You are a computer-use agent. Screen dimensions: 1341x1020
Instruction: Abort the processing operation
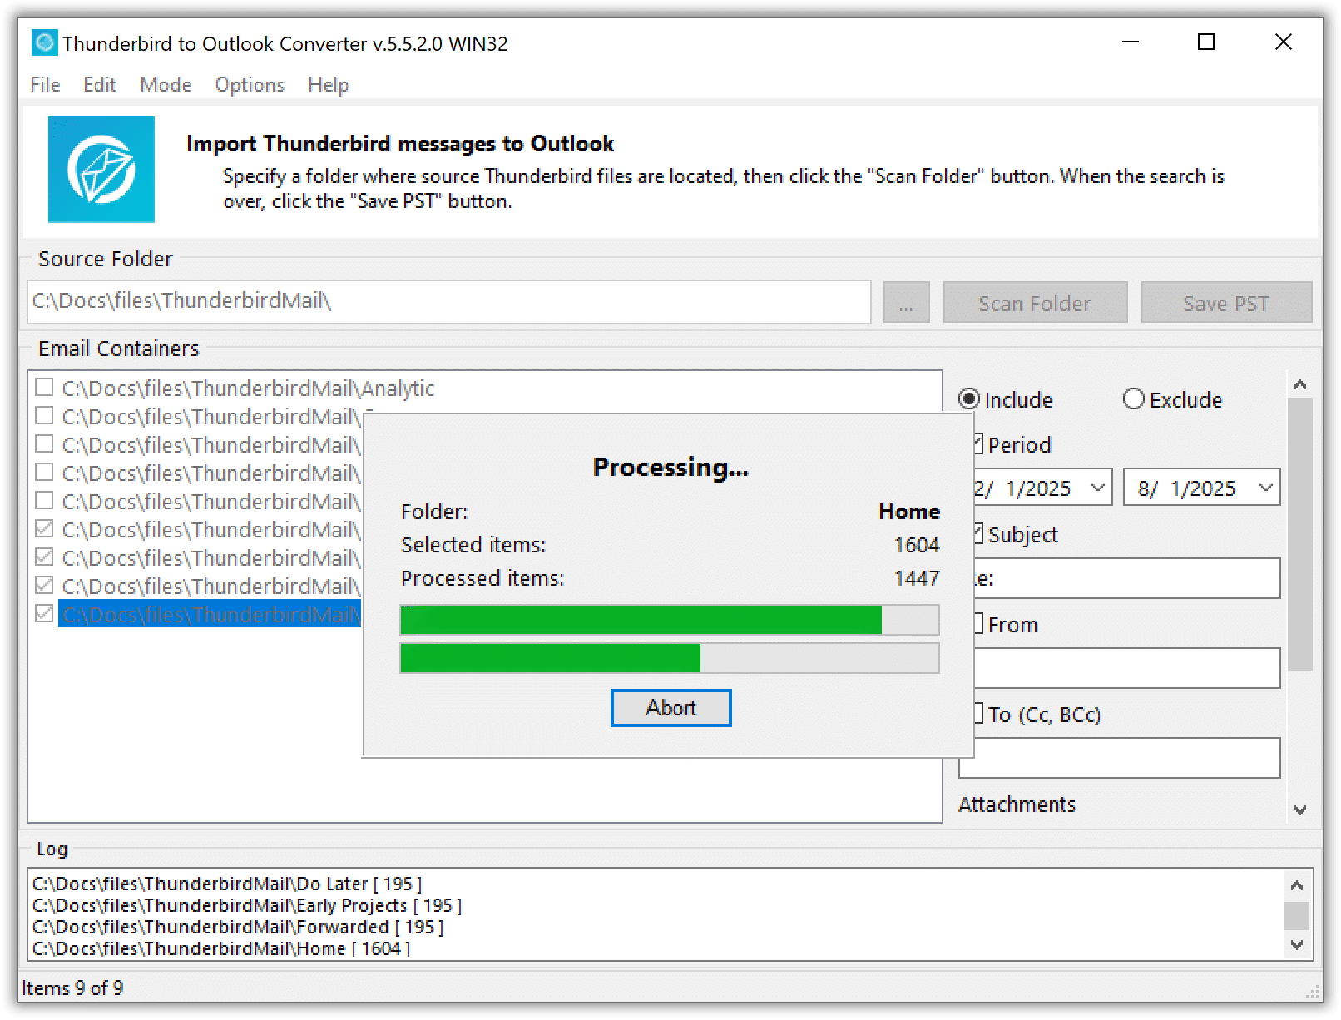670,708
